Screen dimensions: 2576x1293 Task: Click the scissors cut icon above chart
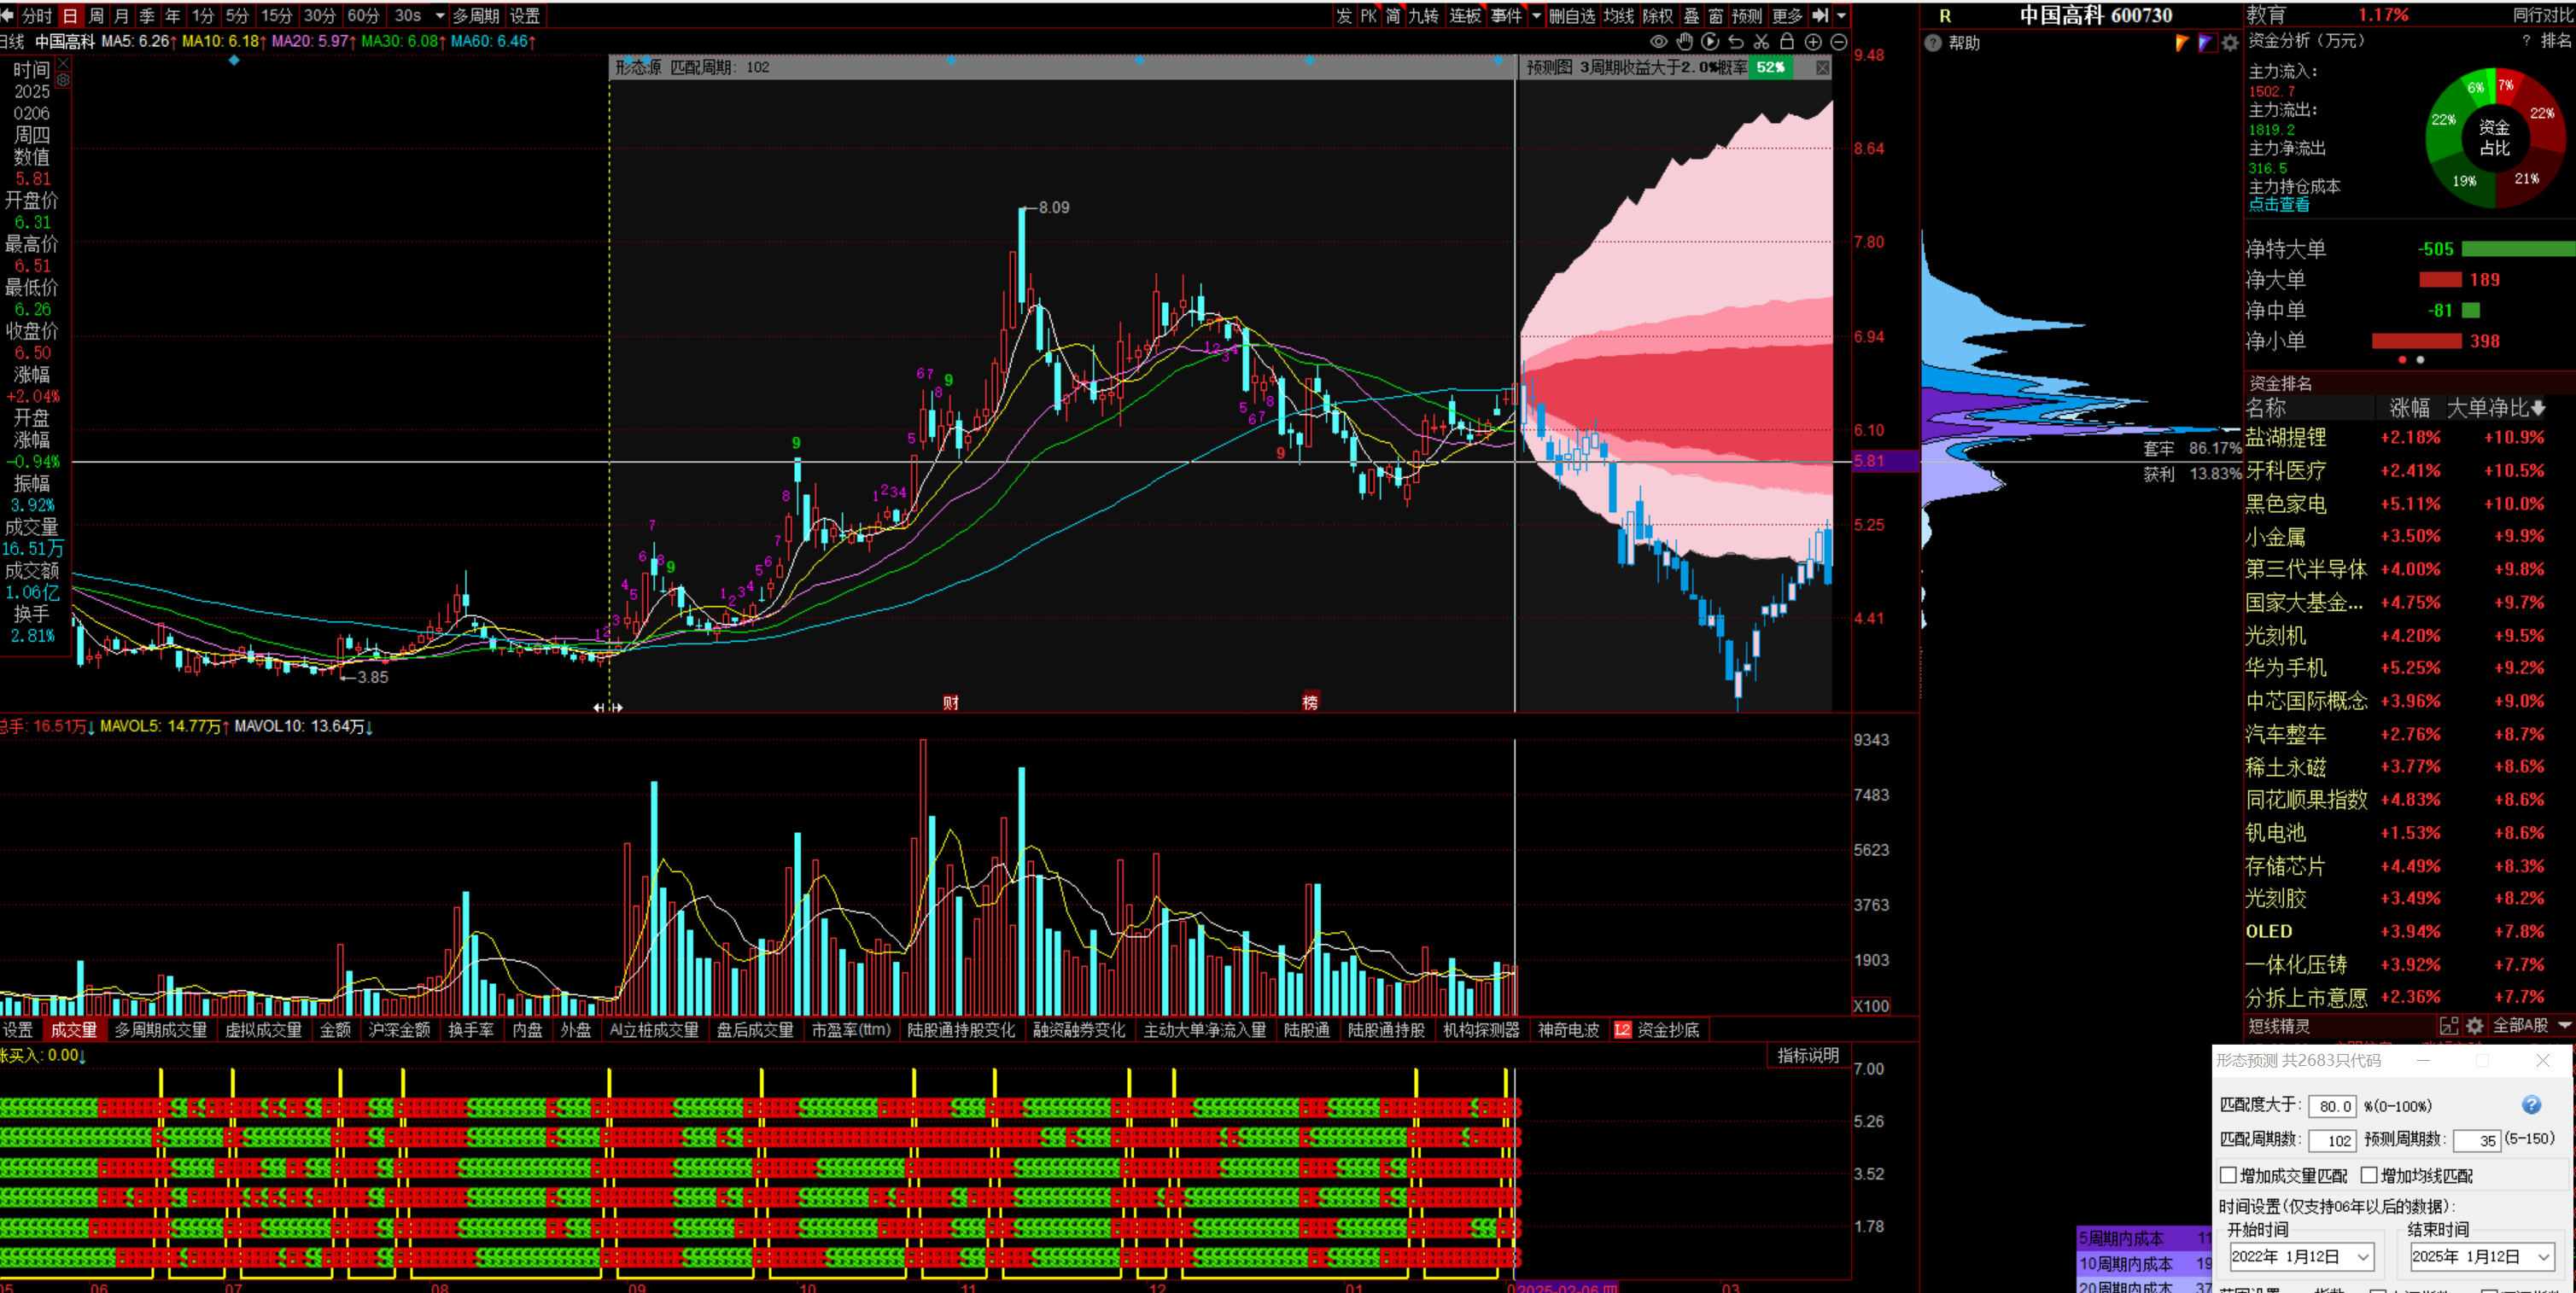[x=1761, y=42]
